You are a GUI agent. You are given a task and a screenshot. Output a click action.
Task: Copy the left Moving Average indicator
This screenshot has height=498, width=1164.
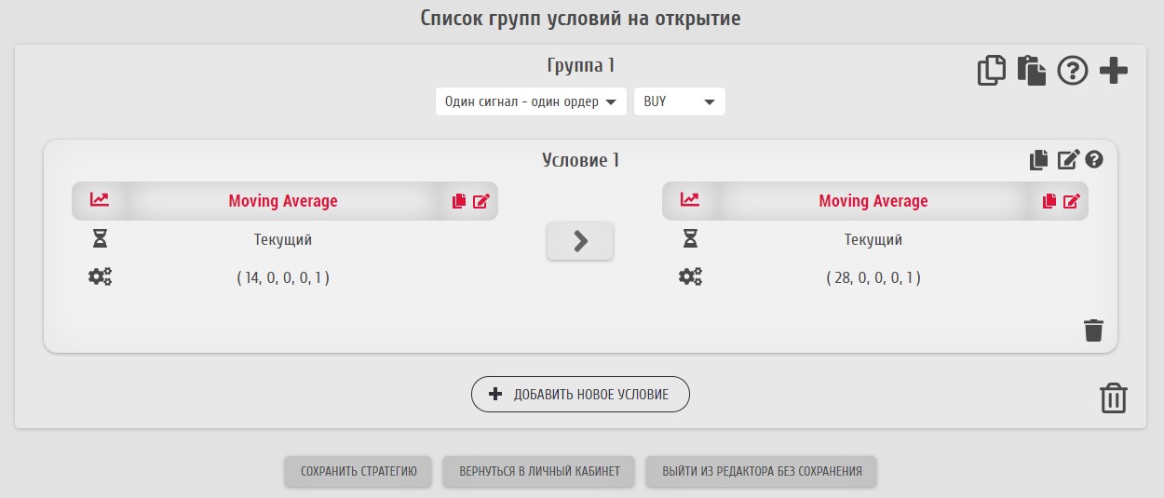459,201
